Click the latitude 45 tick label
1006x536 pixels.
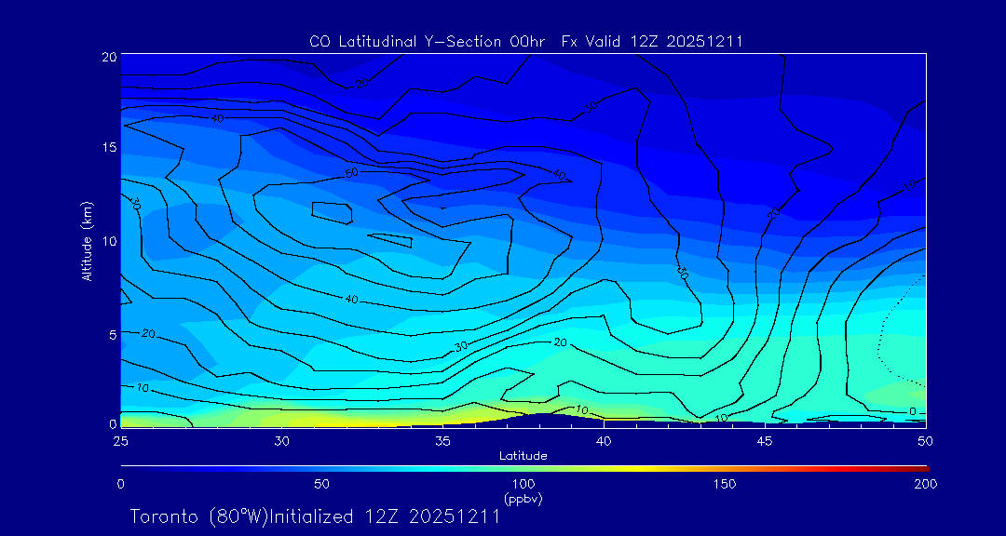point(765,440)
